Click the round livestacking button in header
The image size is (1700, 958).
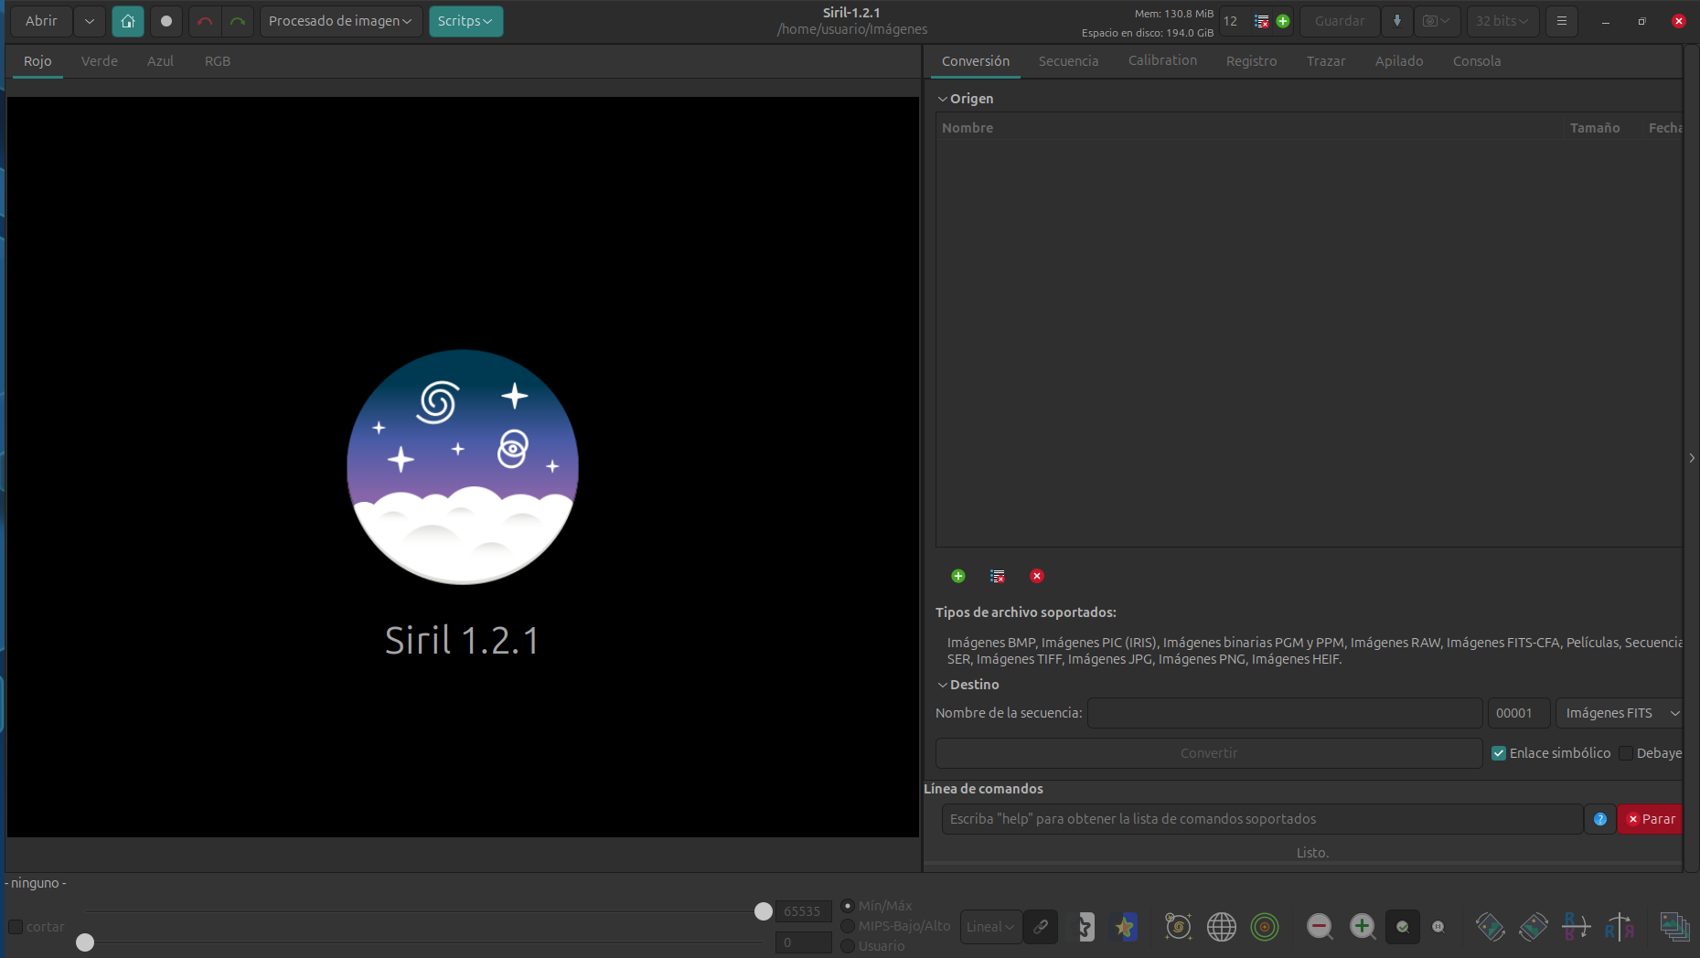[166, 21]
